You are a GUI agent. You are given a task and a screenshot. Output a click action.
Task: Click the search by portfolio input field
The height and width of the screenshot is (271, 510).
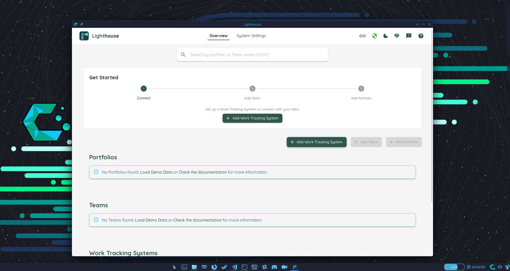252,54
